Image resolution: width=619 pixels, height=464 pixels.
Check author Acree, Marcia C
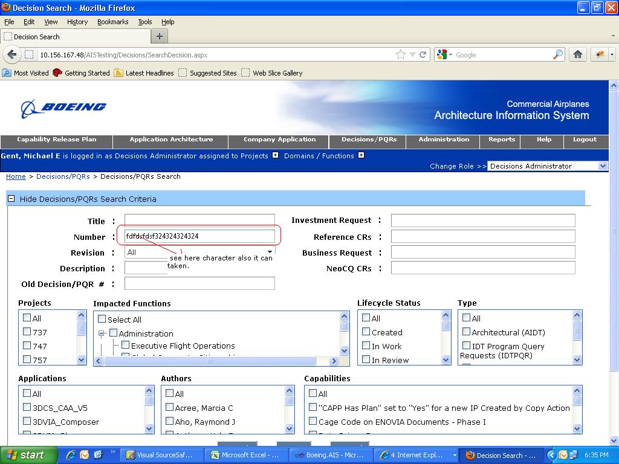tap(169, 407)
